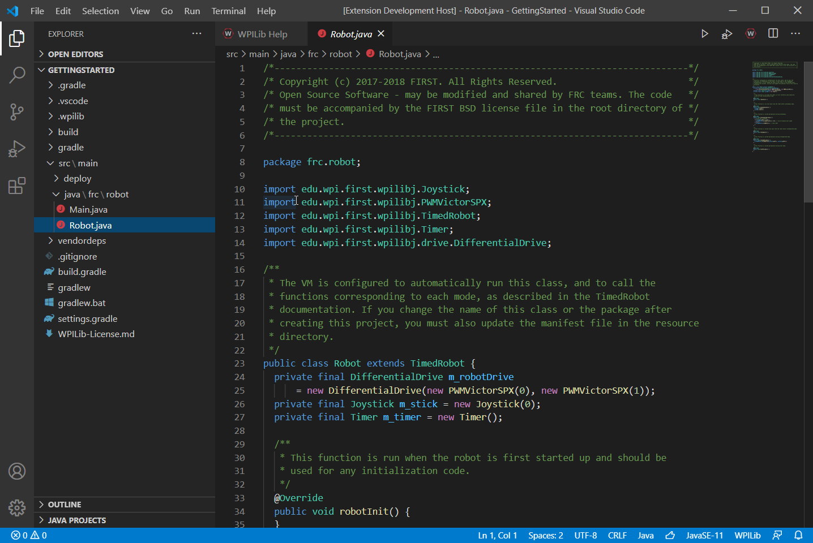Screen dimensions: 813x543
Task: Open editor More Actions ellipsis
Action: [x=795, y=33]
